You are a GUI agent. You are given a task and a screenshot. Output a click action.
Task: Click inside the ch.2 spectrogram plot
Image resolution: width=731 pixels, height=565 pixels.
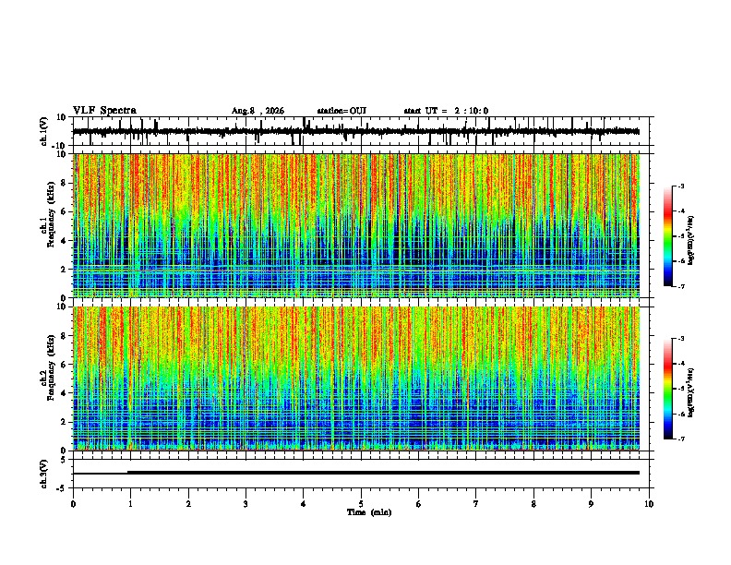(356, 379)
